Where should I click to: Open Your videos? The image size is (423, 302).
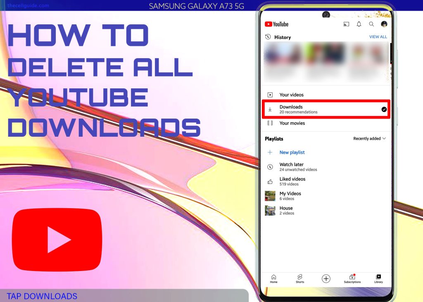pos(326,95)
